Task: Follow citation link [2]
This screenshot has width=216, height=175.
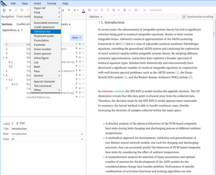Action: coord(177,72)
